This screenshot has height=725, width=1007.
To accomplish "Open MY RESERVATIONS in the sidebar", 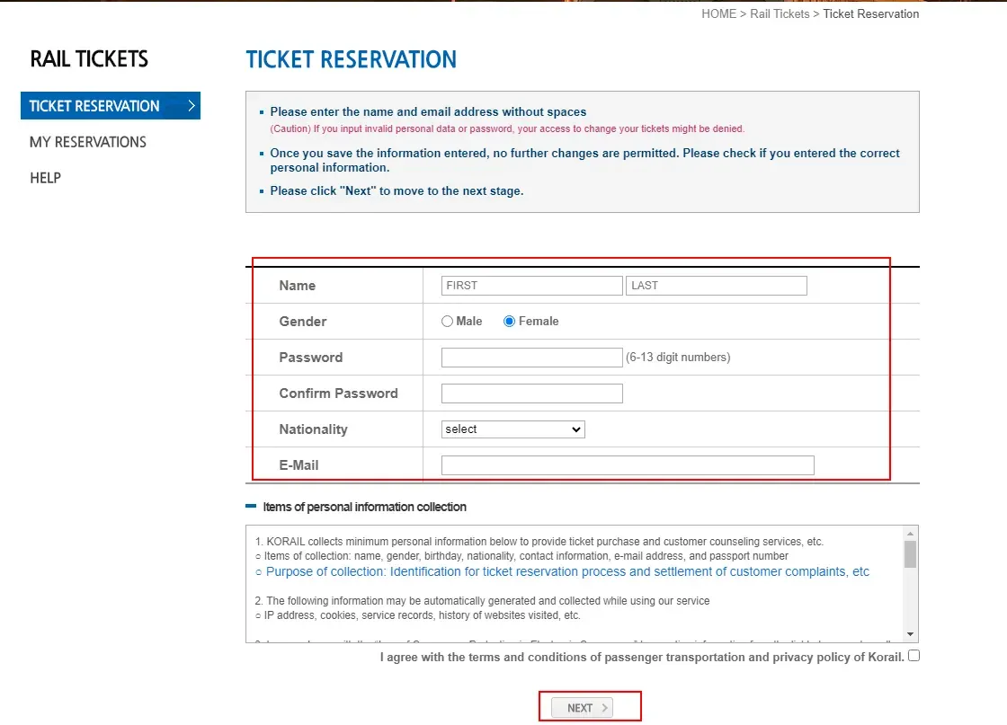I will [87, 142].
